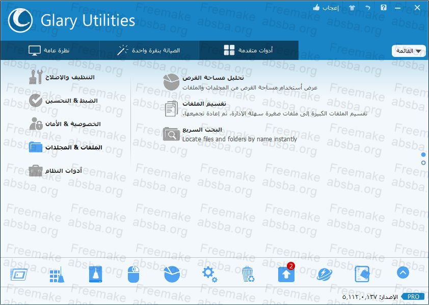Image resolution: width=429 pixels, height=305 pixels.
Task: Click 'Locate files and folders by name instantly'
Action: 239,139
